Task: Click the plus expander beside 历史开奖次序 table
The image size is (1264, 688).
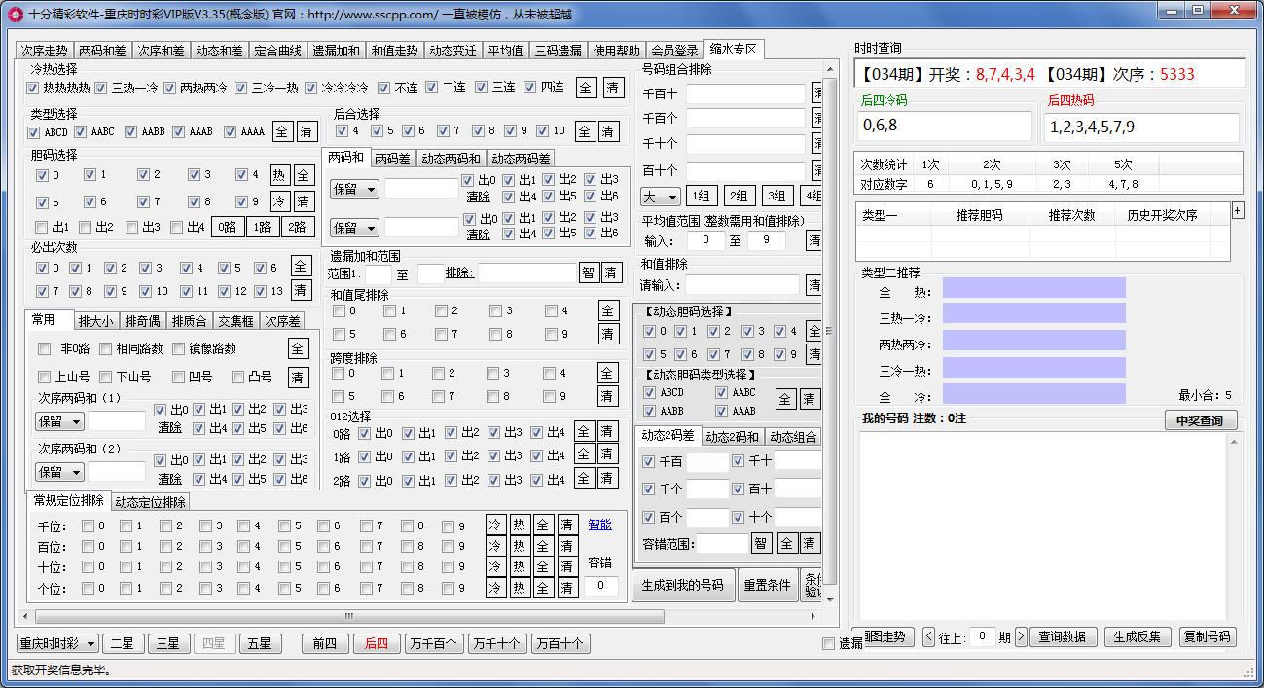Action: pos(1237,210)
